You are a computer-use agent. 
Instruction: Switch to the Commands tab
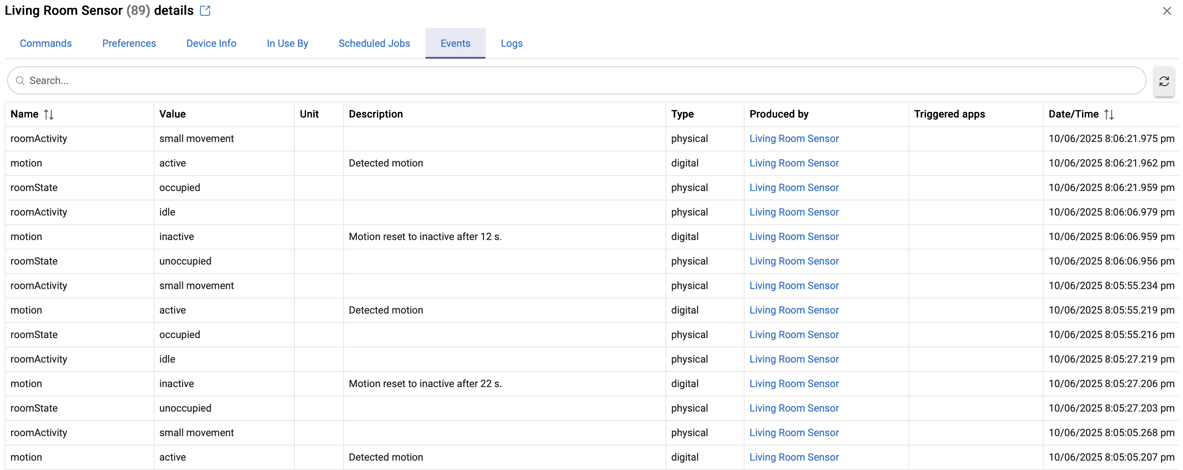pos(45,43)
